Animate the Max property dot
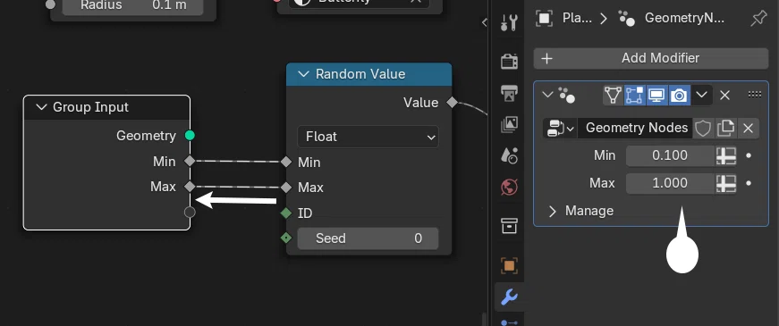 [x=749, y=184]
